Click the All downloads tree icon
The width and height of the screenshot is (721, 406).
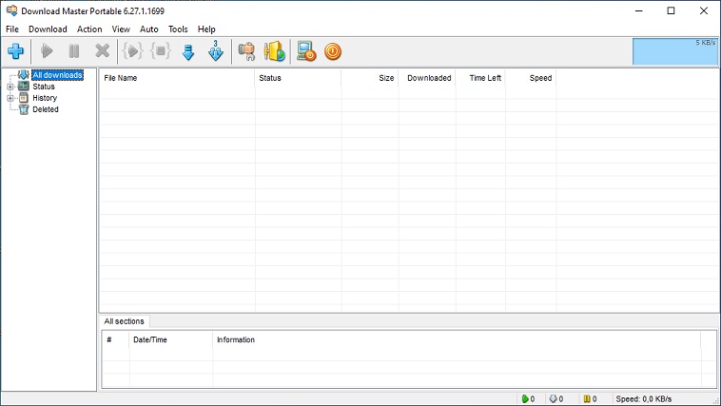click(x=24, y=74)
